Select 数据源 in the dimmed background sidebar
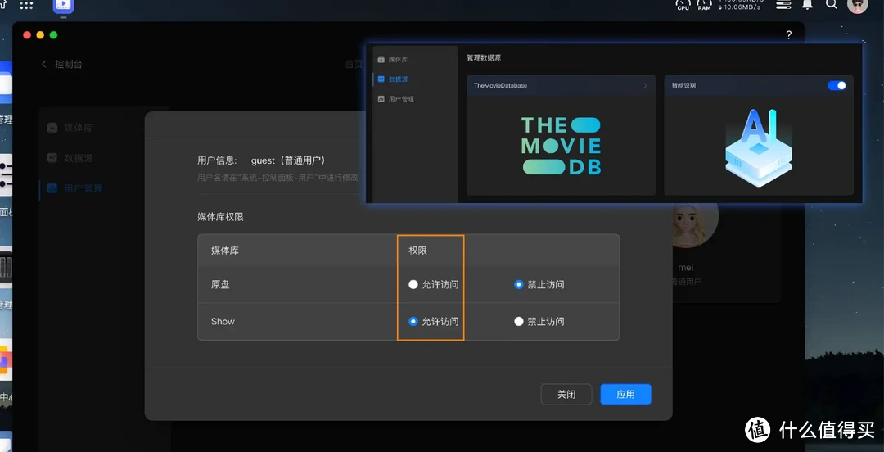This screenshot has width=884, height=452. [x=79, y=158]
